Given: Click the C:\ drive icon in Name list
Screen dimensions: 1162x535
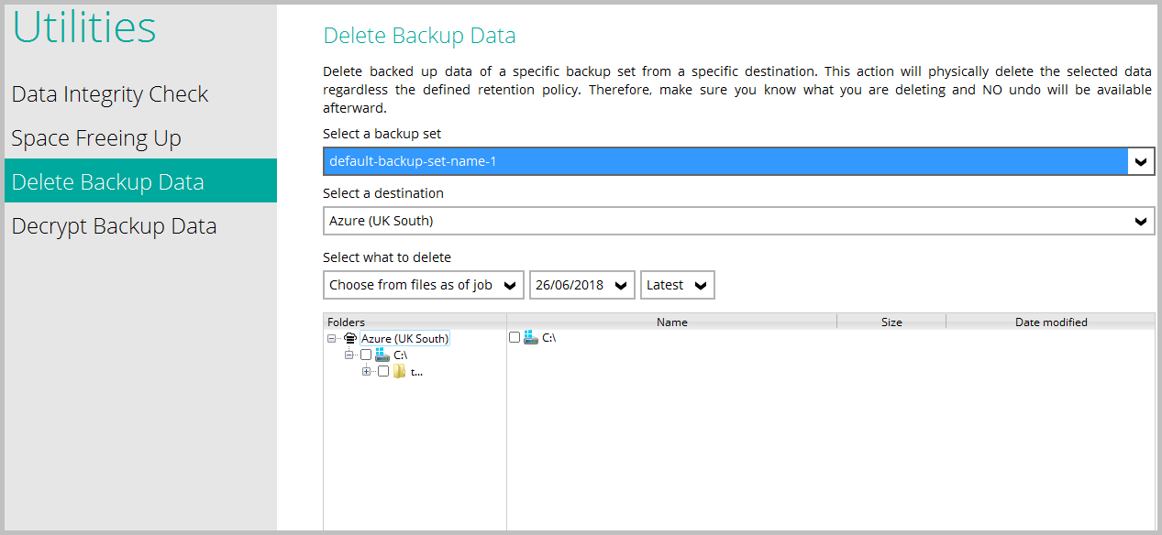Looking at the screenshot, I should tap(531, 338).
